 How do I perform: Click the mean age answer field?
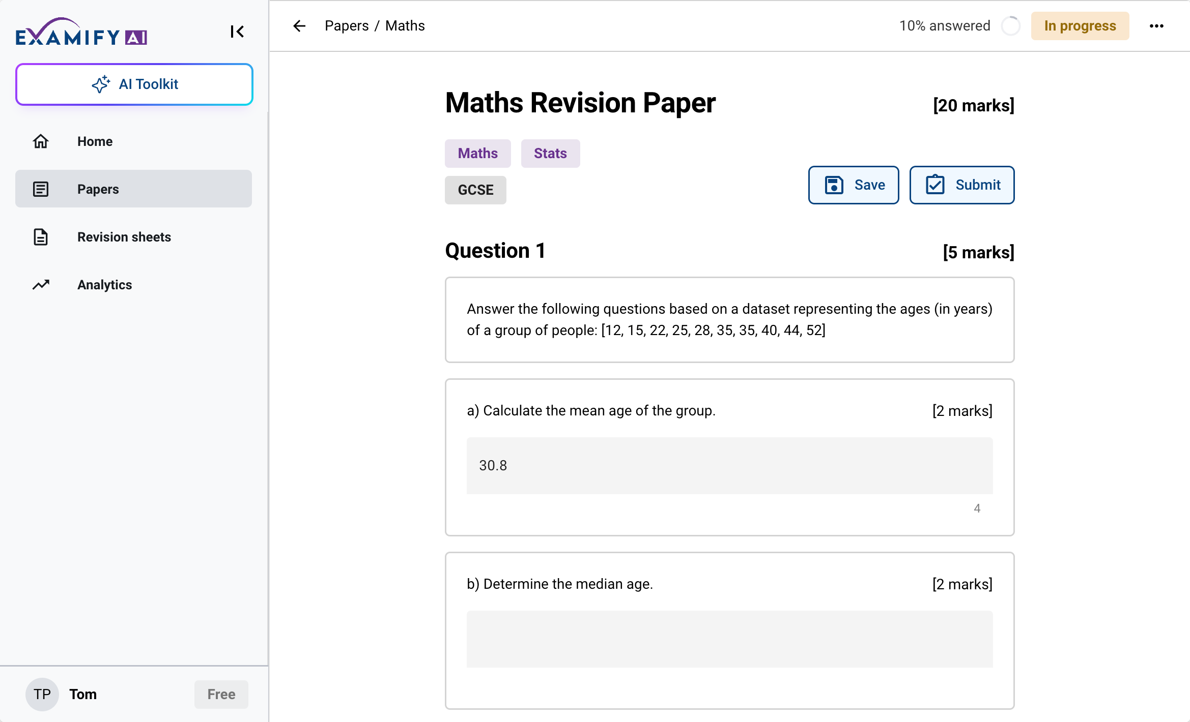pos(729,466)
